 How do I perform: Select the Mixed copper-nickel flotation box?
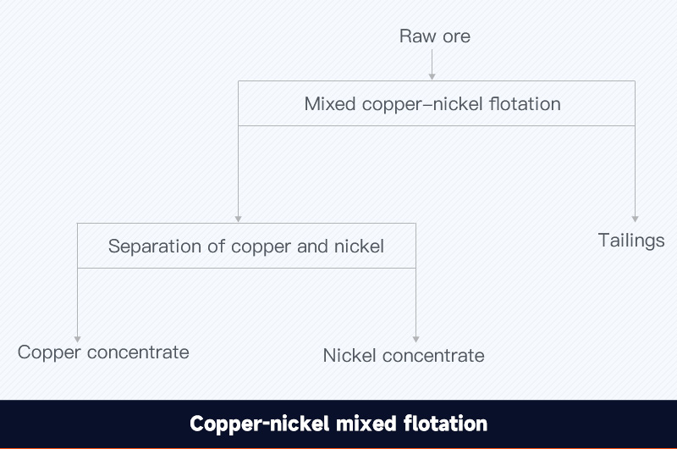click(437, 103)
